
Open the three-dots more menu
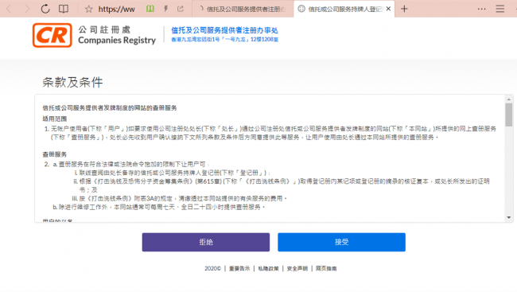point(482,9)
